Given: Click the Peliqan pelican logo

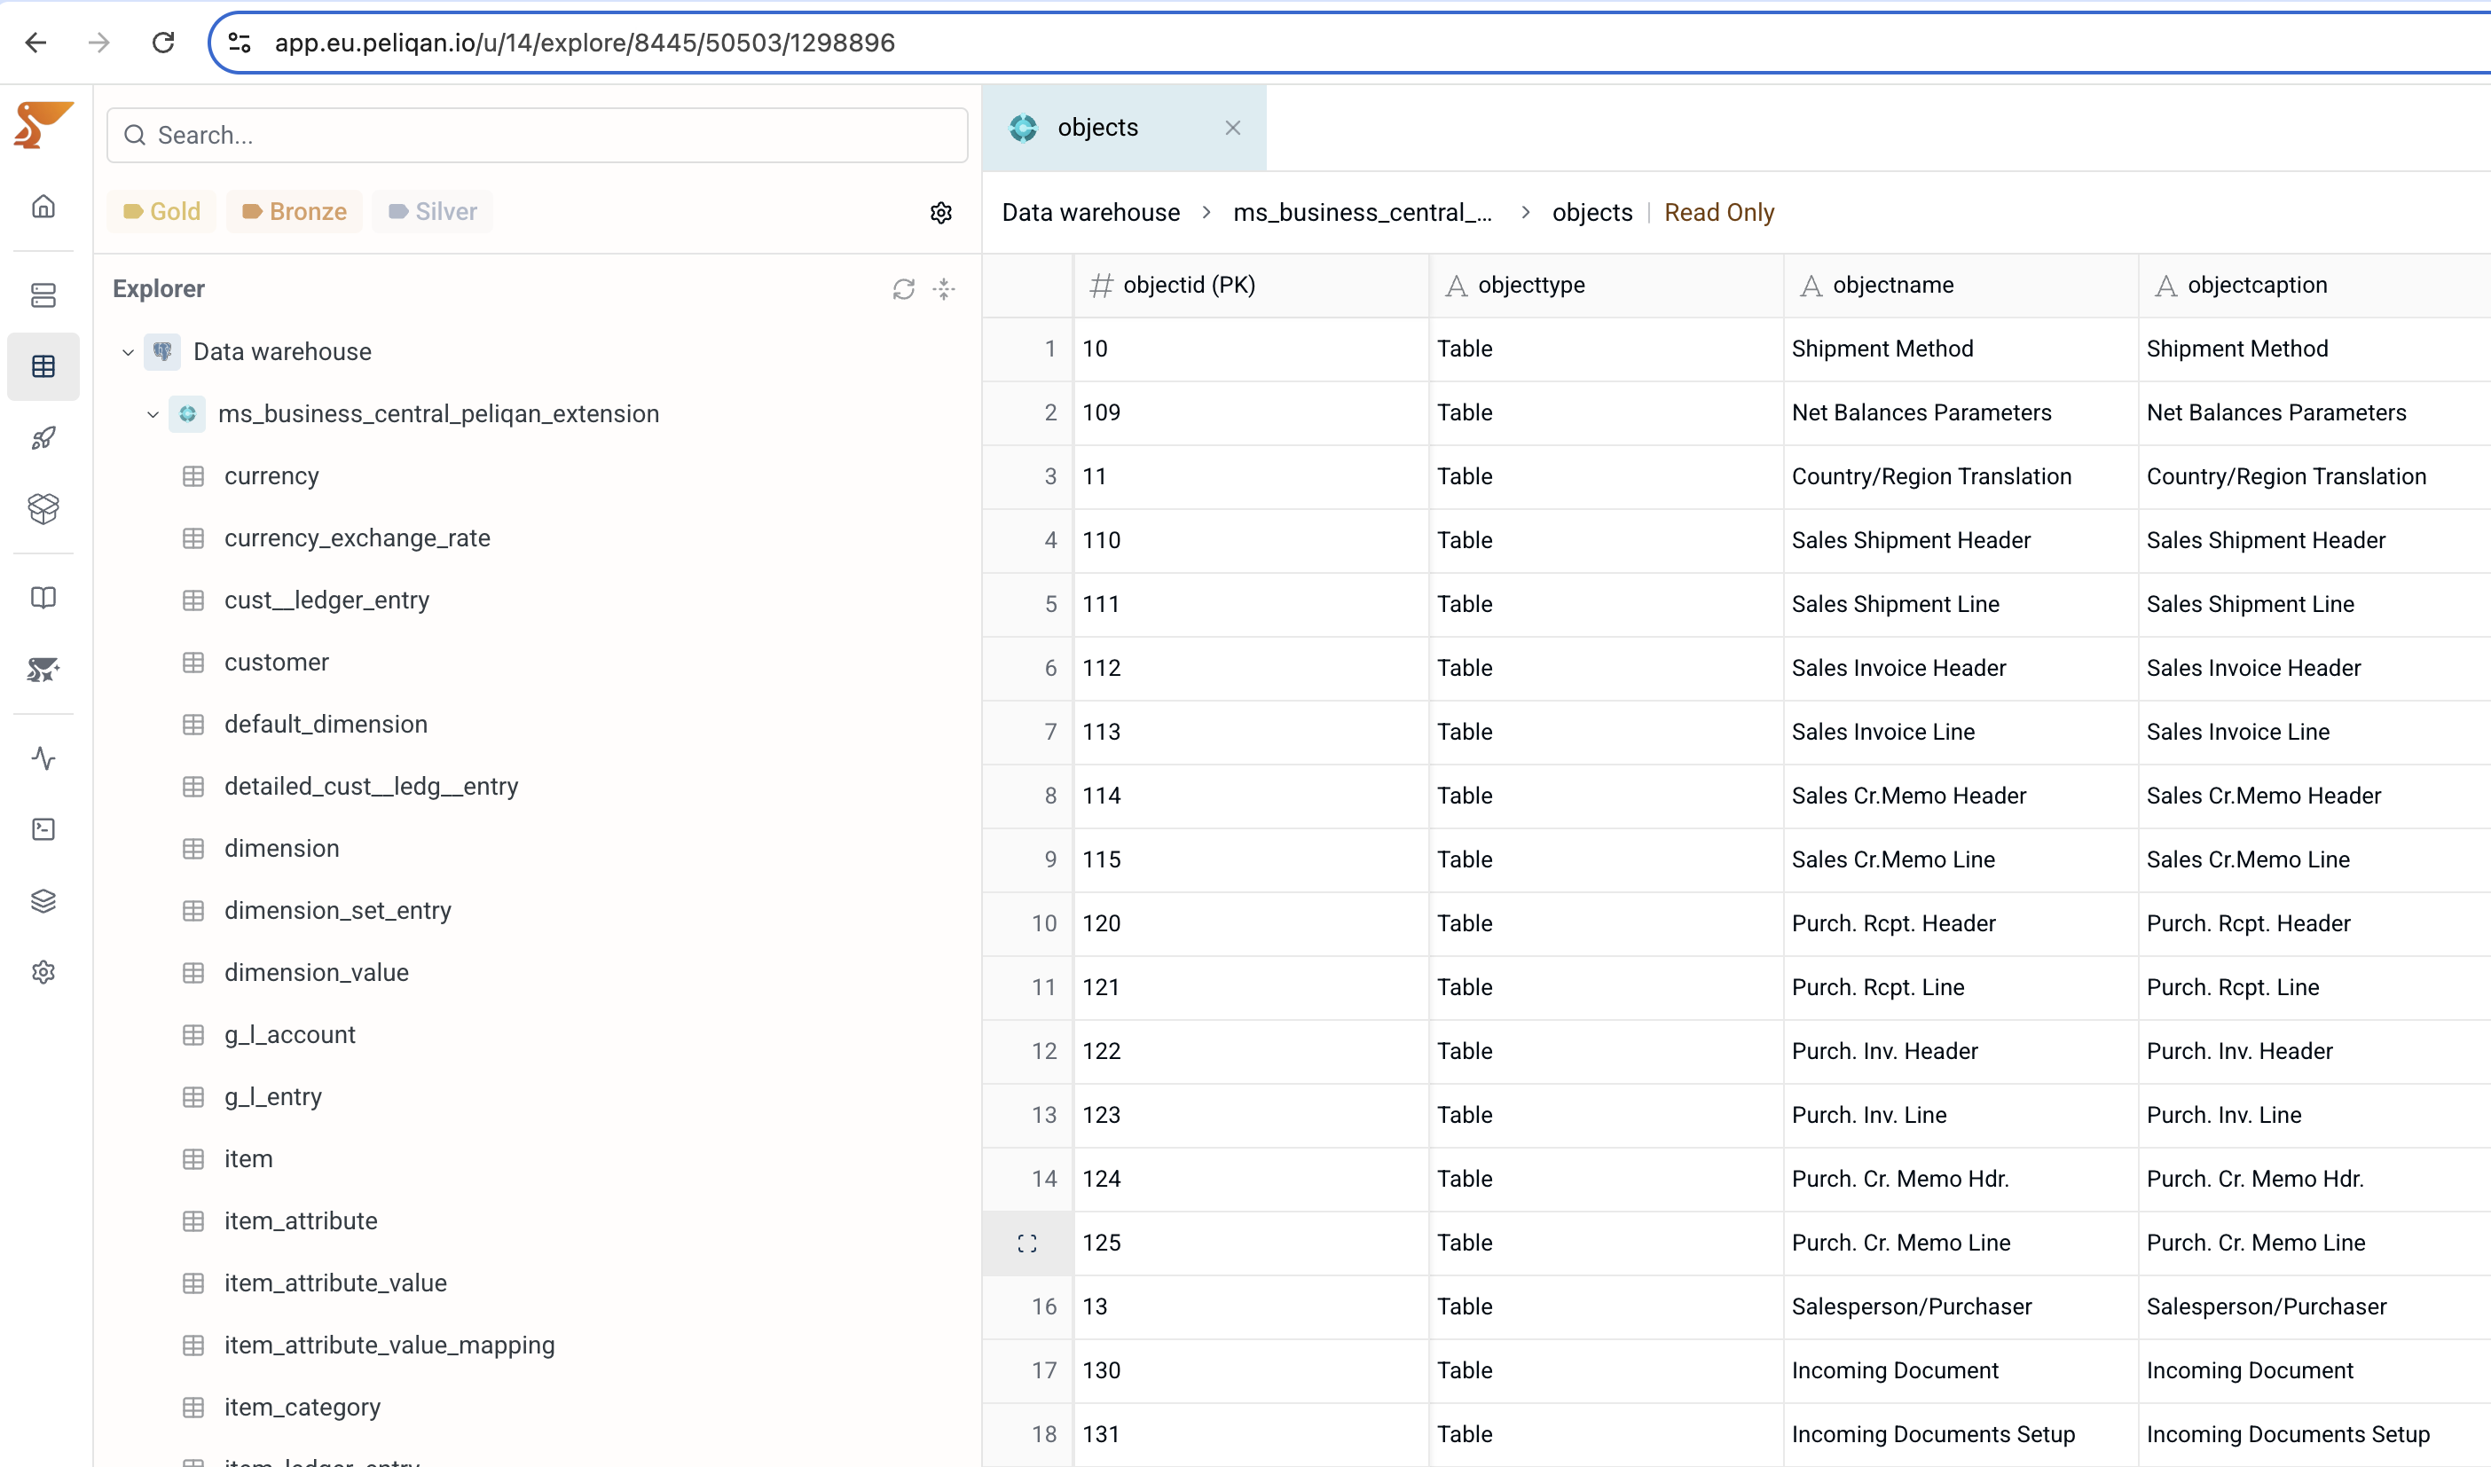Looking at the screenshot, I should click(43, 124).
